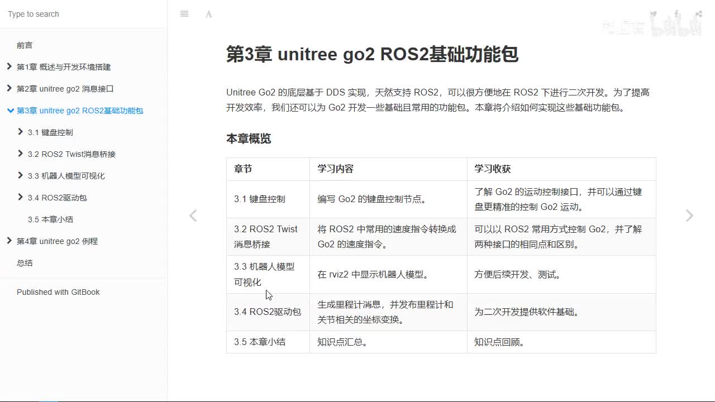Select 第3章 unitree go2 ROS2基础功能包 in sidebar

(x=80, y=111)
